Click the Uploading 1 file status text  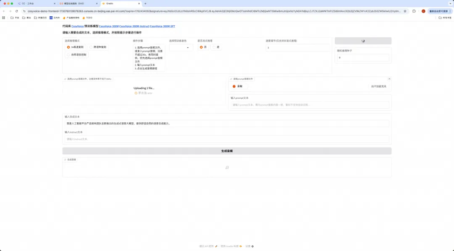tap(144, 88)
